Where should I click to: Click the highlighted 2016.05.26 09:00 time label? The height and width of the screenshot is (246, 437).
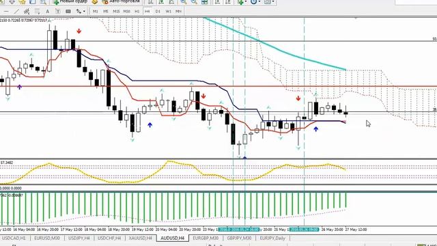click(x=305, y=230)
